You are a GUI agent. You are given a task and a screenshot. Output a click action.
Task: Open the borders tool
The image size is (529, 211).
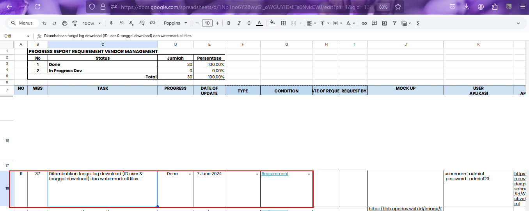point(284,23)
